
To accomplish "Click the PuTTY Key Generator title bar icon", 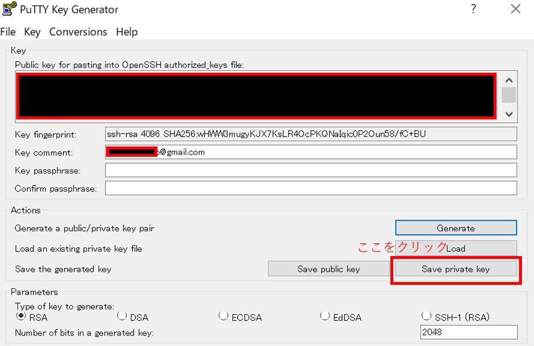I will tap(9, 9).
